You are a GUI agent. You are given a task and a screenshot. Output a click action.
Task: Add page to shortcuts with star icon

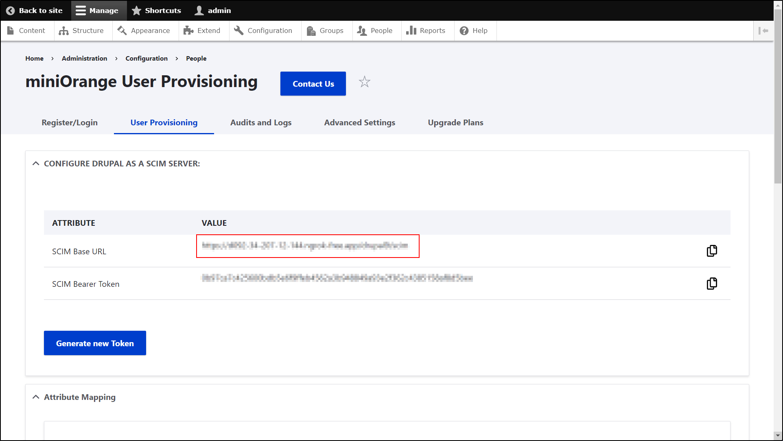pos(364,82)
